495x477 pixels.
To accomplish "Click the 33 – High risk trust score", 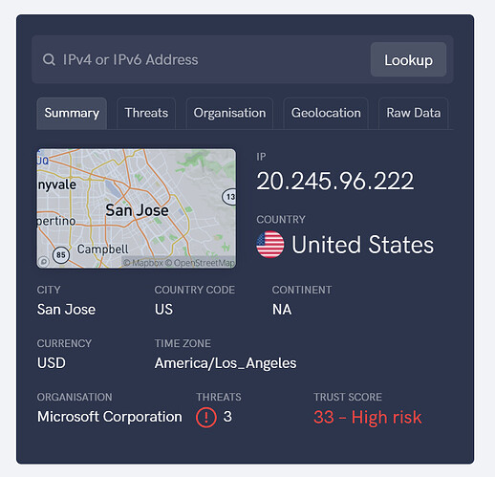I will 368,417.
